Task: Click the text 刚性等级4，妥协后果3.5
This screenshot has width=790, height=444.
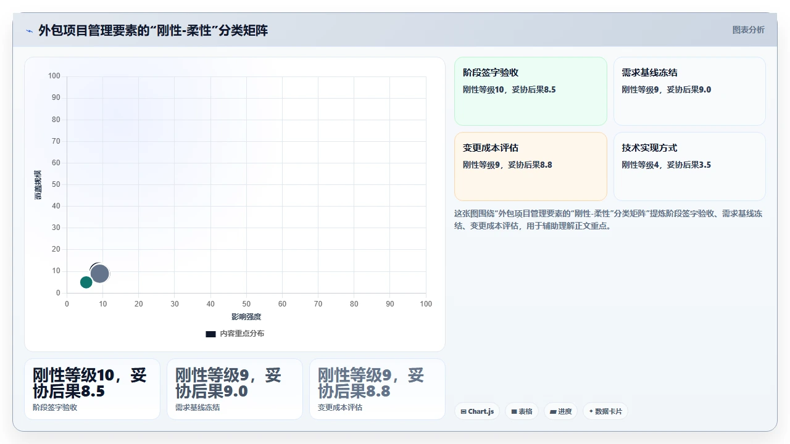Action: coord(666,165)
